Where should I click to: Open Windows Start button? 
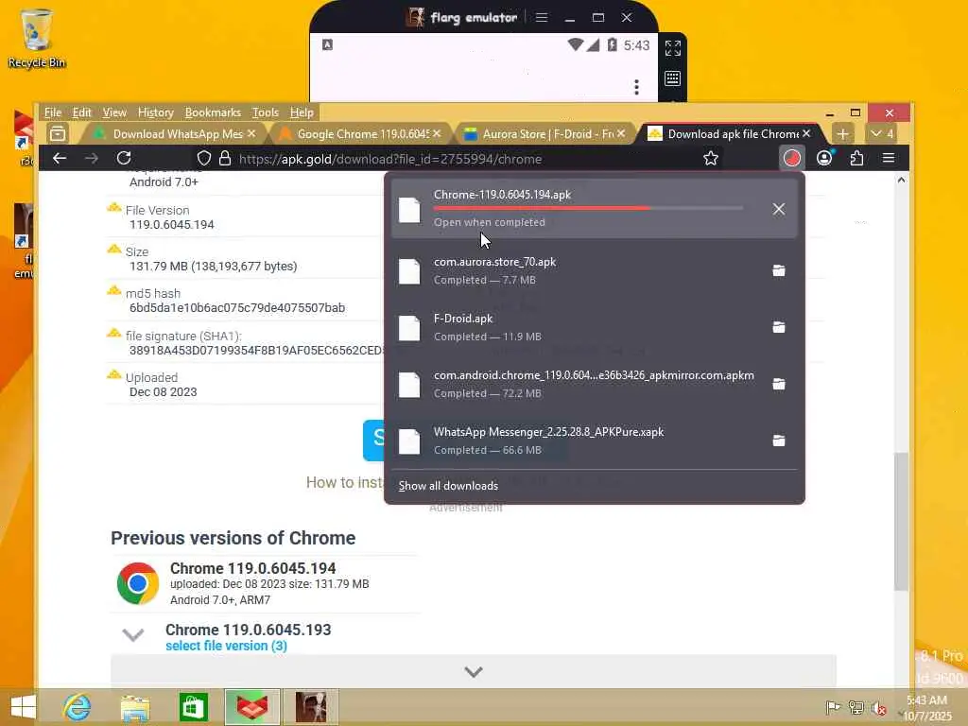(23, 707)
